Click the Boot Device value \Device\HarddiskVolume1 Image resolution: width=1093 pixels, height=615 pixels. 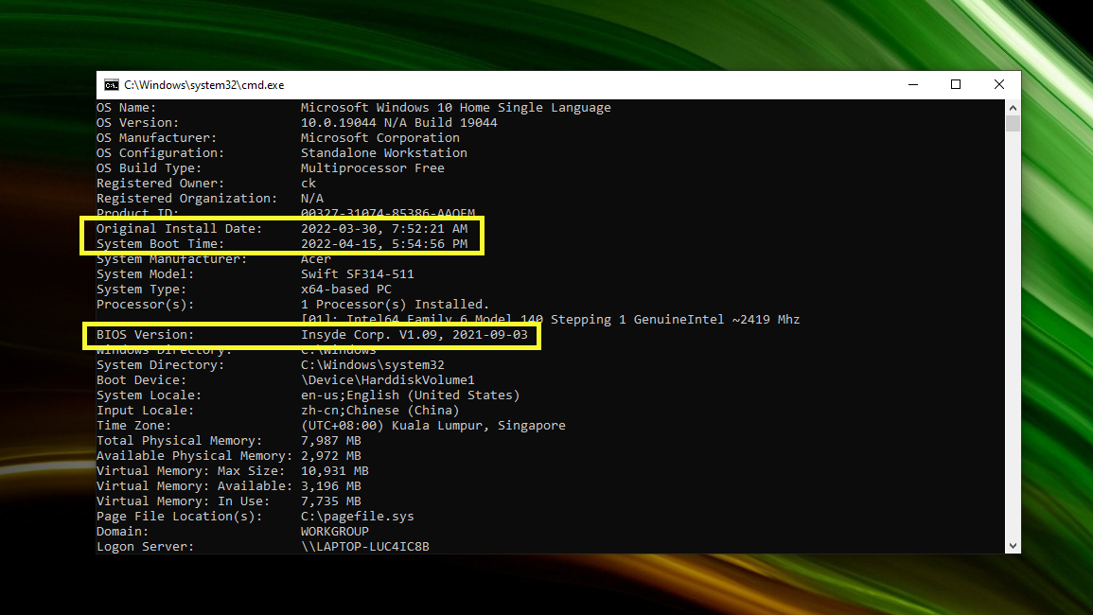point(388,380)
